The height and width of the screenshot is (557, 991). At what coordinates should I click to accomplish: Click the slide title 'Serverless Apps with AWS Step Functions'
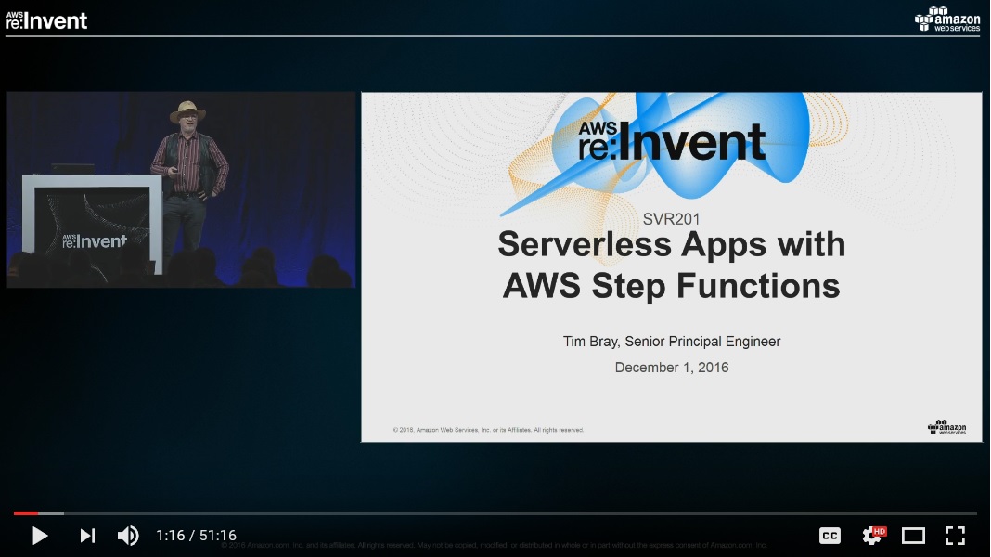point(671,265)
